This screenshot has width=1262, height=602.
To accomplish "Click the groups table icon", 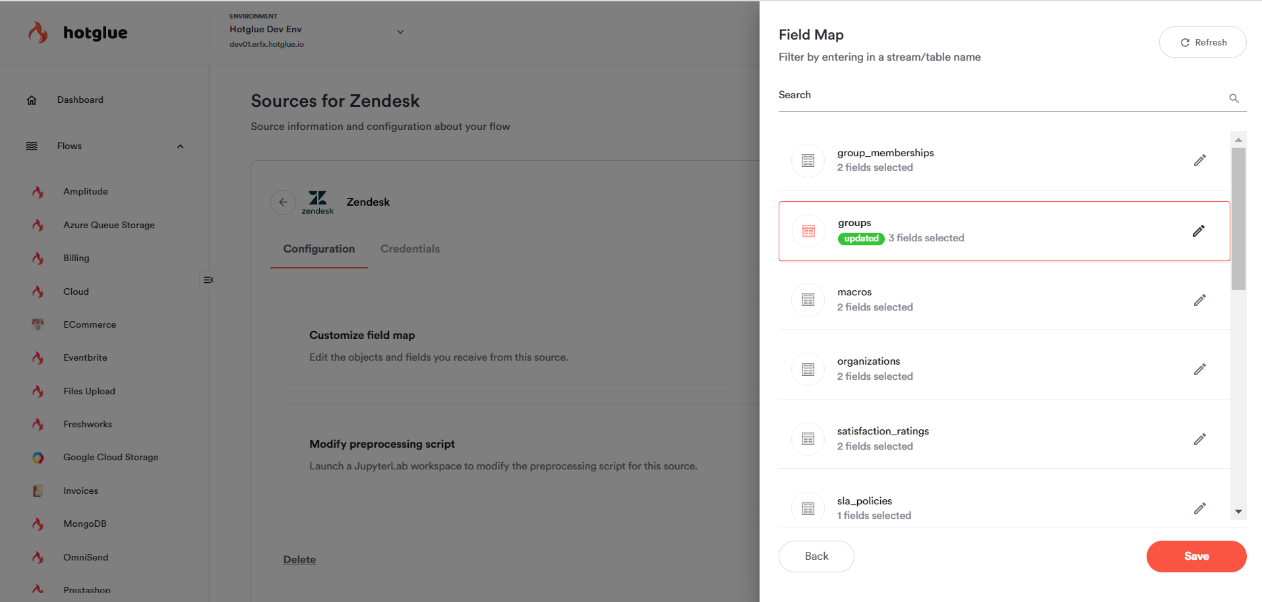I will (808, 231).
